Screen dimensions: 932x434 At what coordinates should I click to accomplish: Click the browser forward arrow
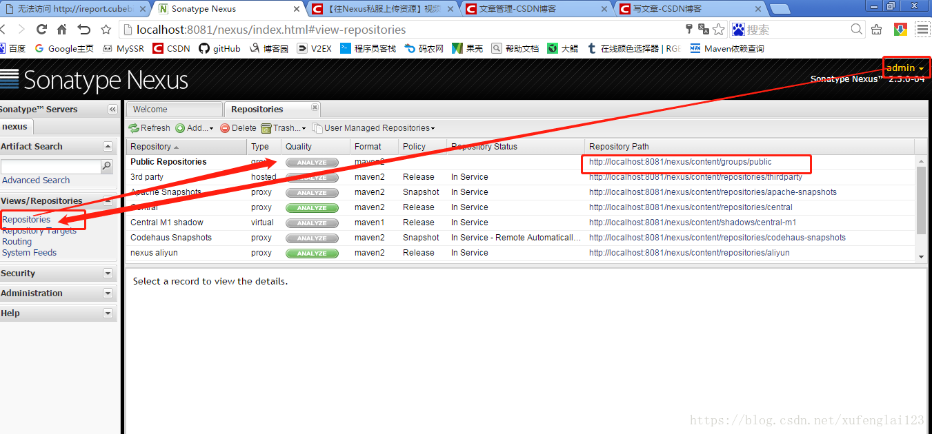tap(21, 30)
